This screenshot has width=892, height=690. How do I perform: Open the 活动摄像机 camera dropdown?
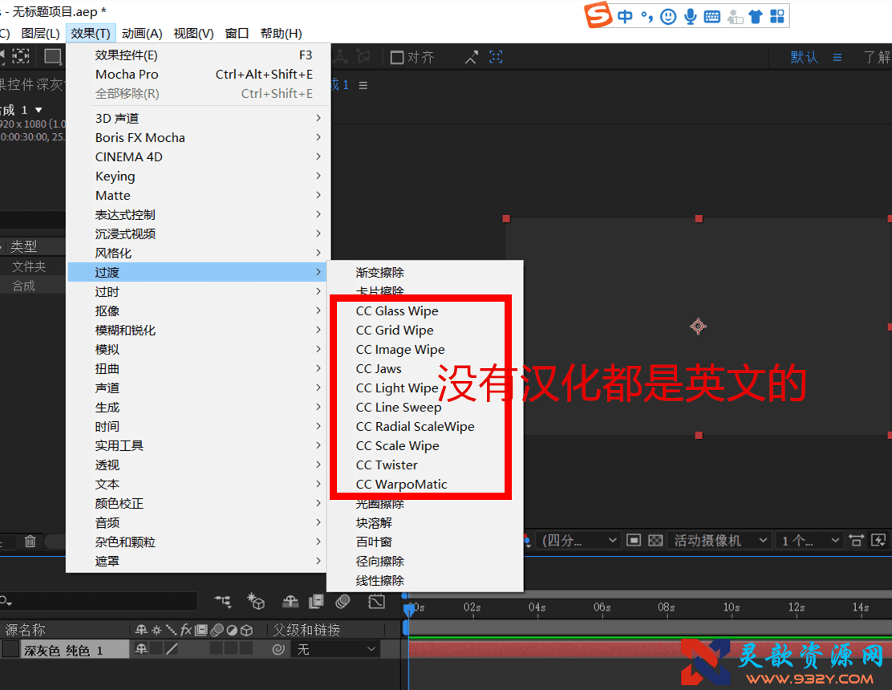[719, 540]
